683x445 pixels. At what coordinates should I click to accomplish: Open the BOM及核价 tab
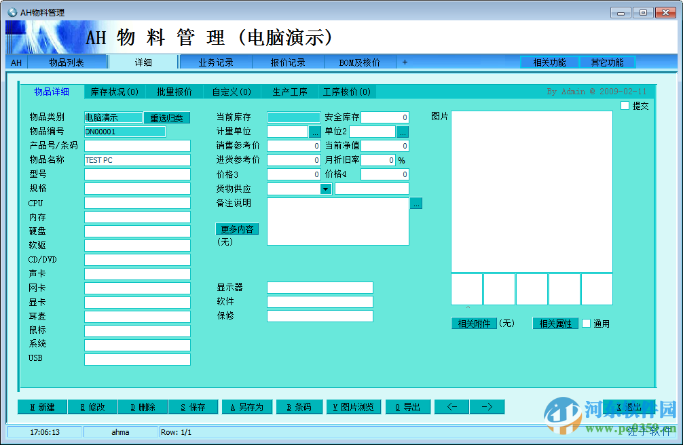click(x=360, y=62)
